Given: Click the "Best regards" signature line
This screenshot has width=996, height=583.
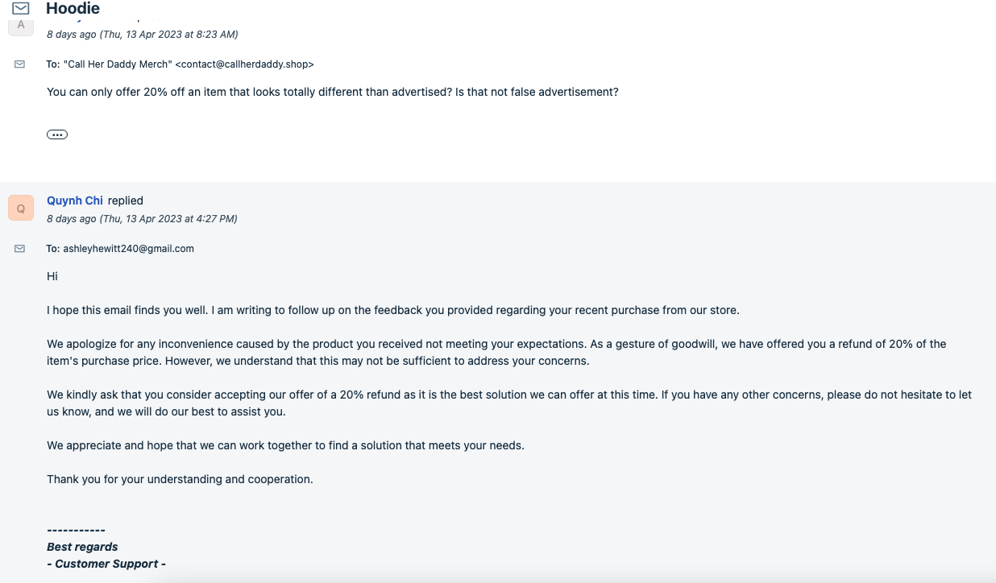Looking at the screenshot, I should pyautogui.click(x=82, y=547).
